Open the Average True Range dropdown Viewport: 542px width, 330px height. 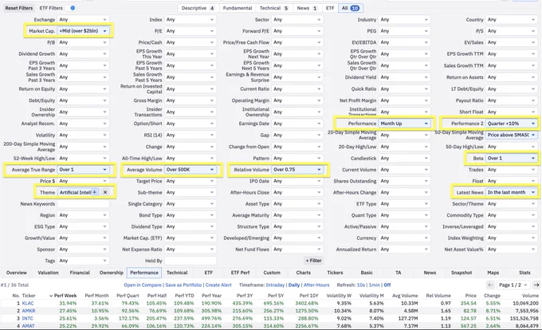[83, 170]
